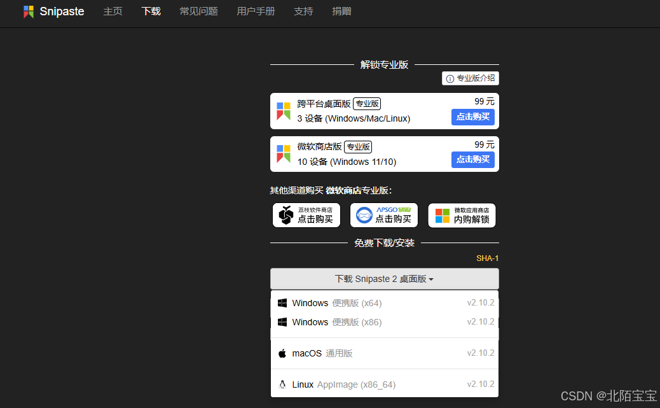
Task: Click 点击购买 for 微软商店版
Action: (472, 159)
